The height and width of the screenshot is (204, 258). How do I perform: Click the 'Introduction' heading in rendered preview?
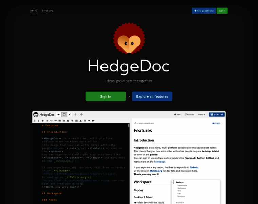click(144, 140)
